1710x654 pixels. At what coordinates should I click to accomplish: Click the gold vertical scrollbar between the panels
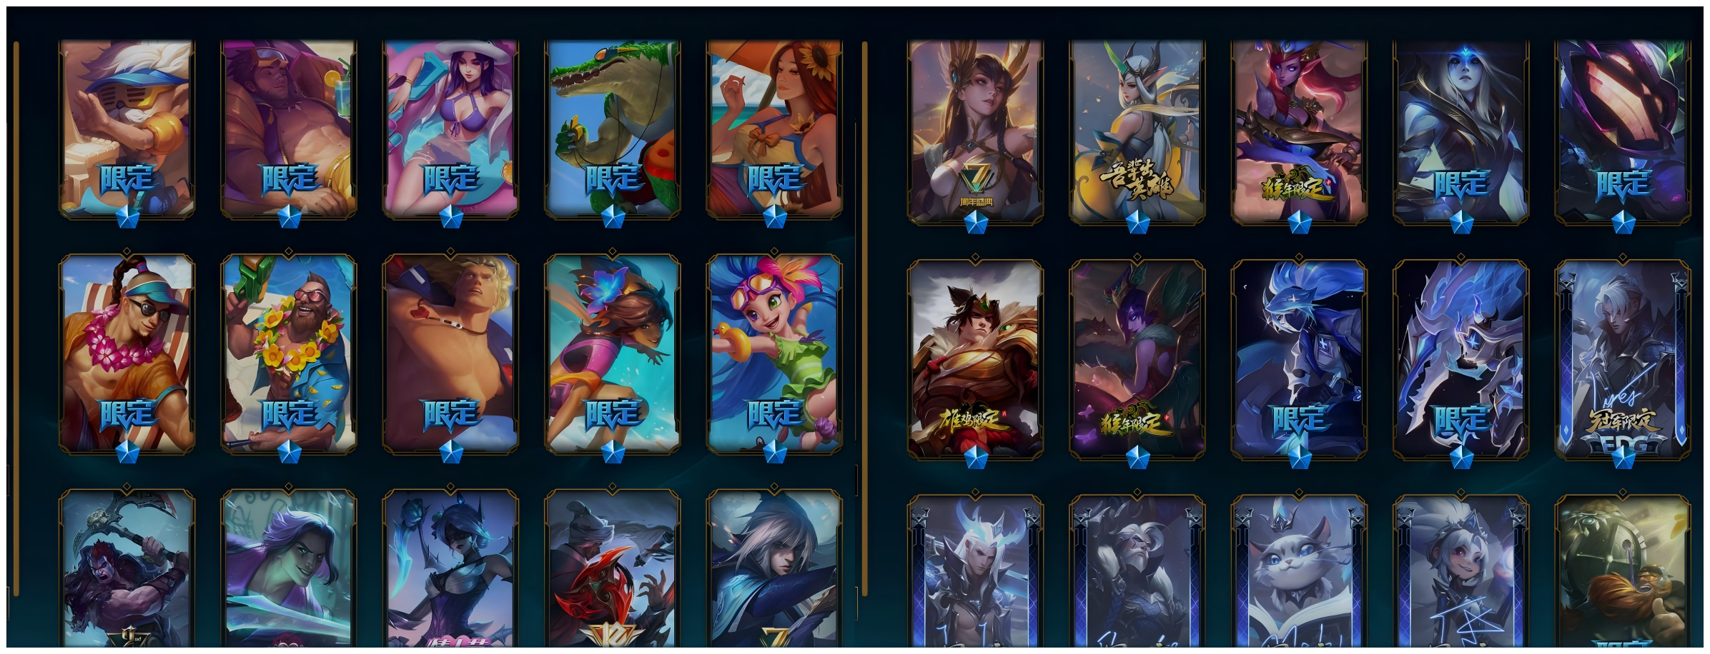coord(864,318)
